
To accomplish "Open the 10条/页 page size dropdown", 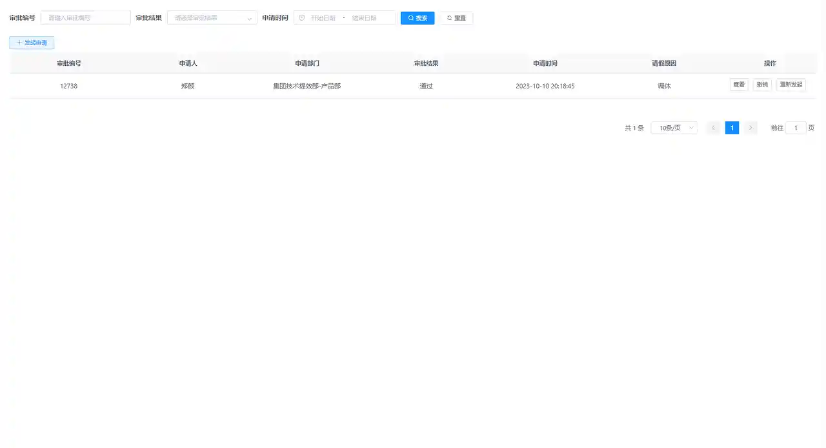I will click(x=674, y=128).
